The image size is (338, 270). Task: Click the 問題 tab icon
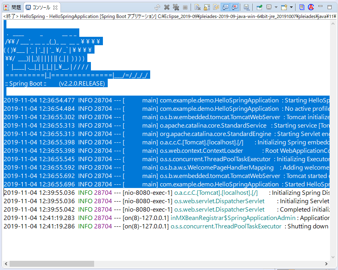tap(6, 8)
